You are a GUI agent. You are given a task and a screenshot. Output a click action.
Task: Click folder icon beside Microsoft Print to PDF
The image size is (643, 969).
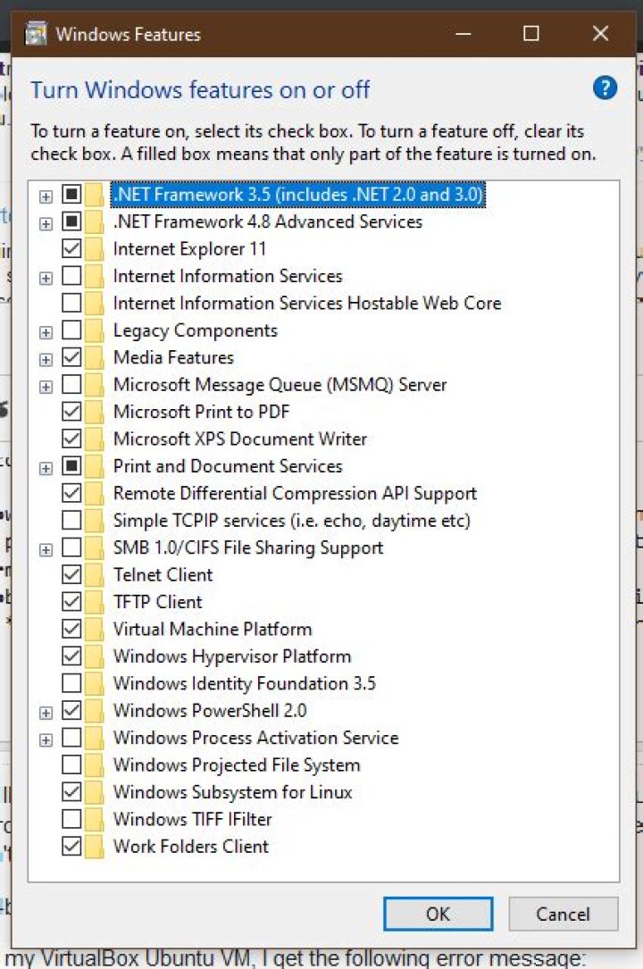[95, 413]
